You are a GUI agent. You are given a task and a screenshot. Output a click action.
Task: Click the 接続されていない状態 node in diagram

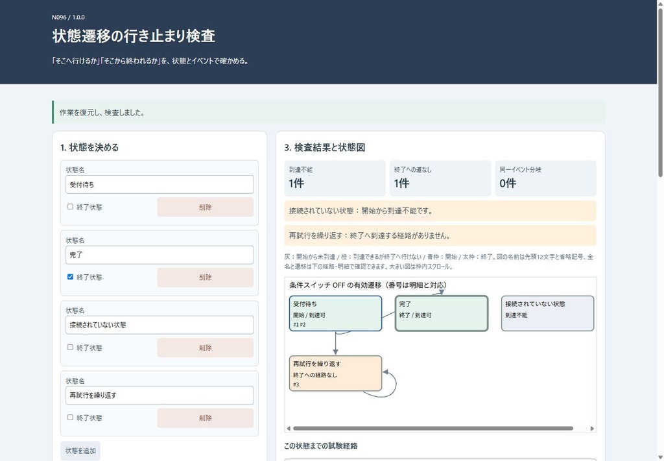[547, 313]
